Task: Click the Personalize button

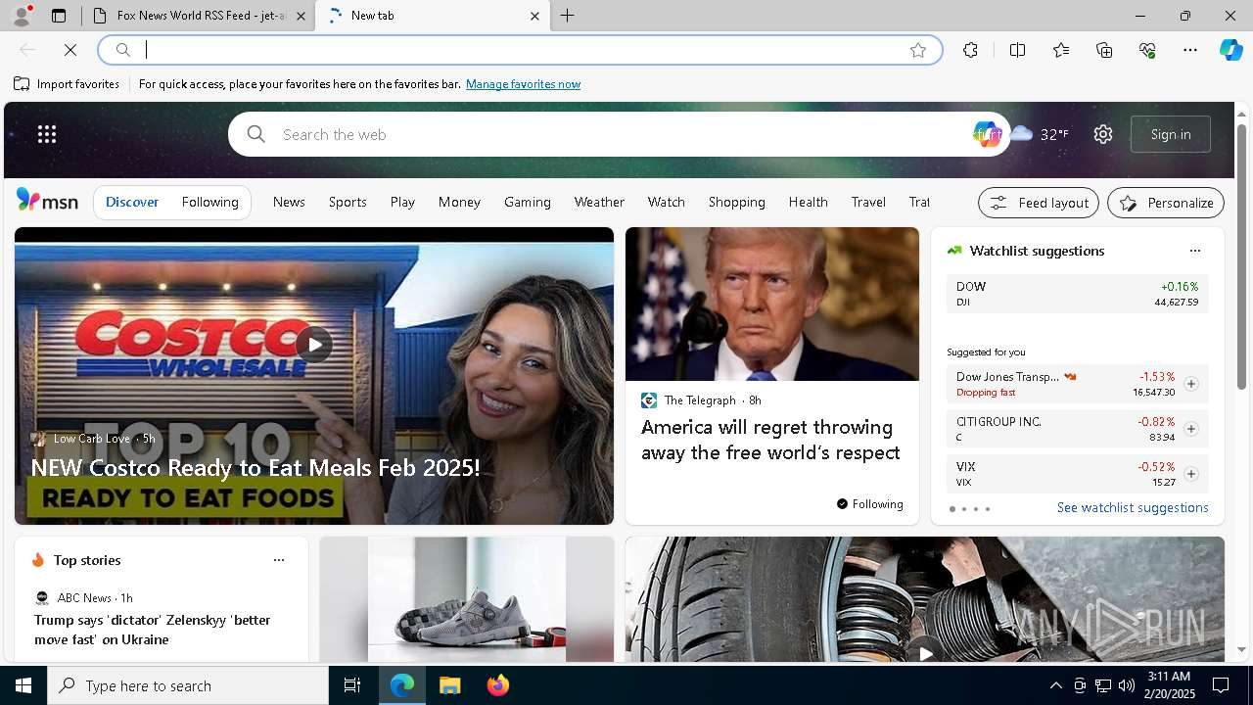Action: click(1166, 203)
